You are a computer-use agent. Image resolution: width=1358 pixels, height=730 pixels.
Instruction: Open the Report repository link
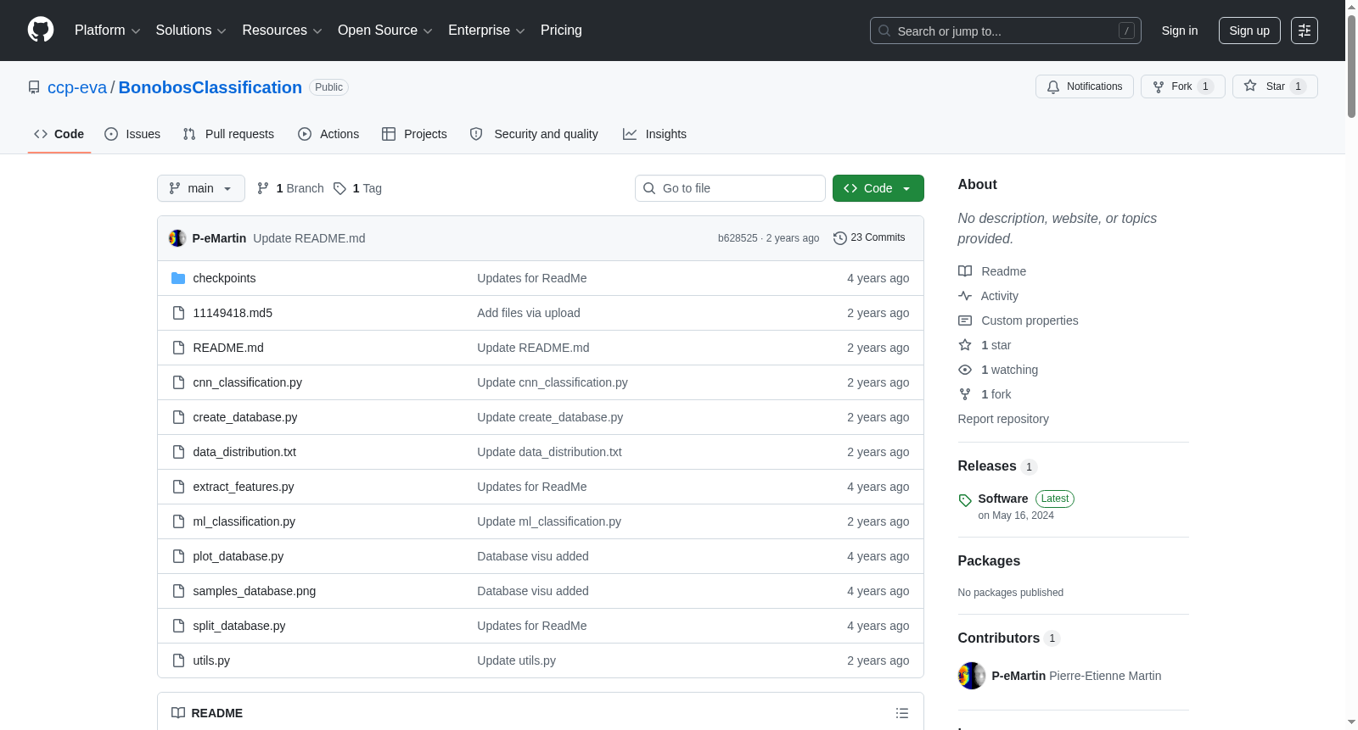point(1003,419)
